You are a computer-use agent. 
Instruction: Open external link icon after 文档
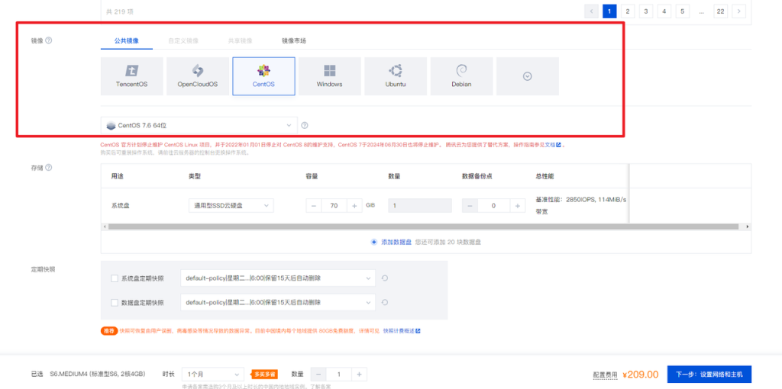tap(558, 145)
